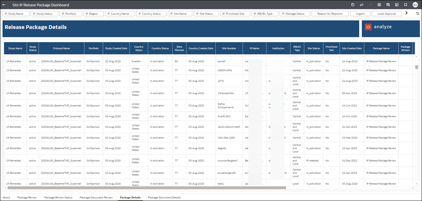Open the Reason for Rejection filter
This screenshot has width=422, height=201.
coord(330,14)
